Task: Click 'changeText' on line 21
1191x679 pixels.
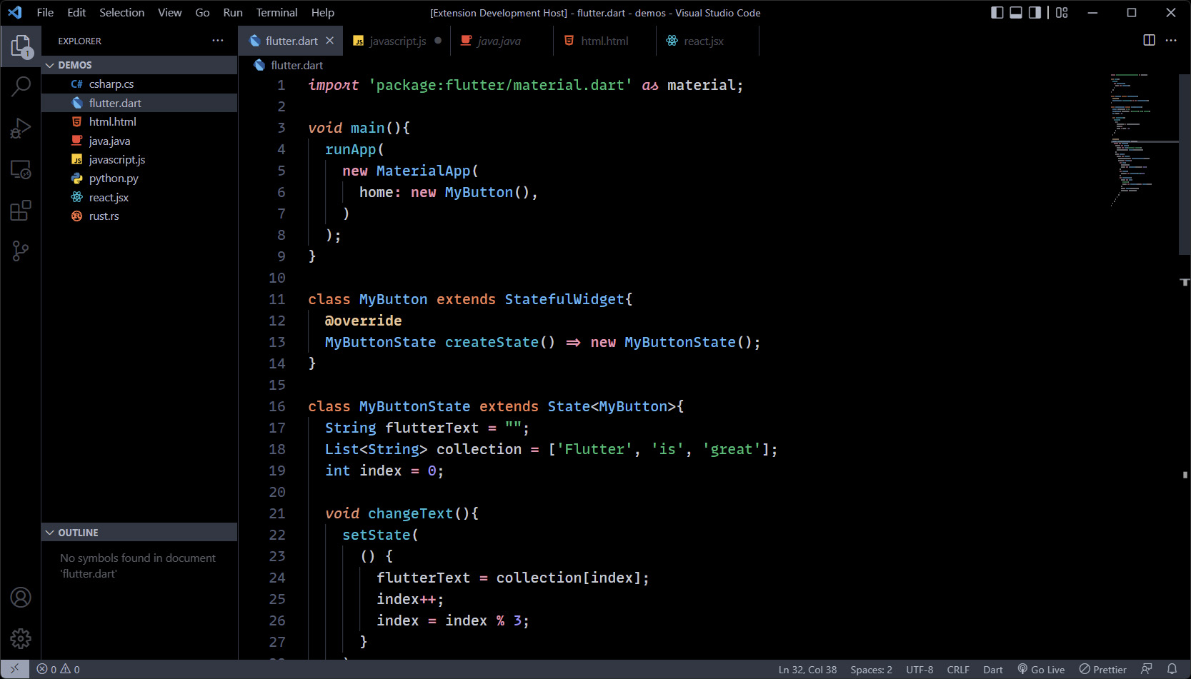Action: pyautogui.click(x=410, y=513)
